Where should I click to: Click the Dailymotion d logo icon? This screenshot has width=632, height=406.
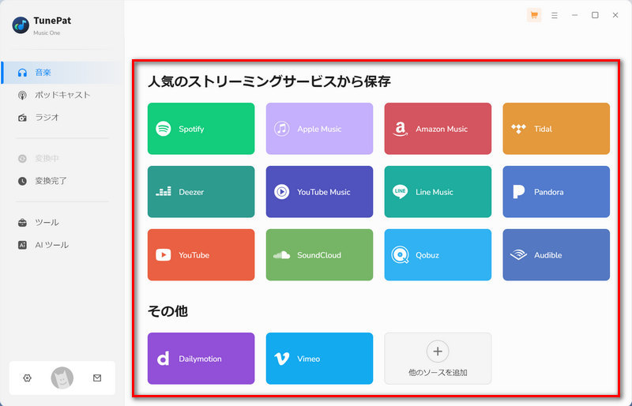[x=163, y=359]
